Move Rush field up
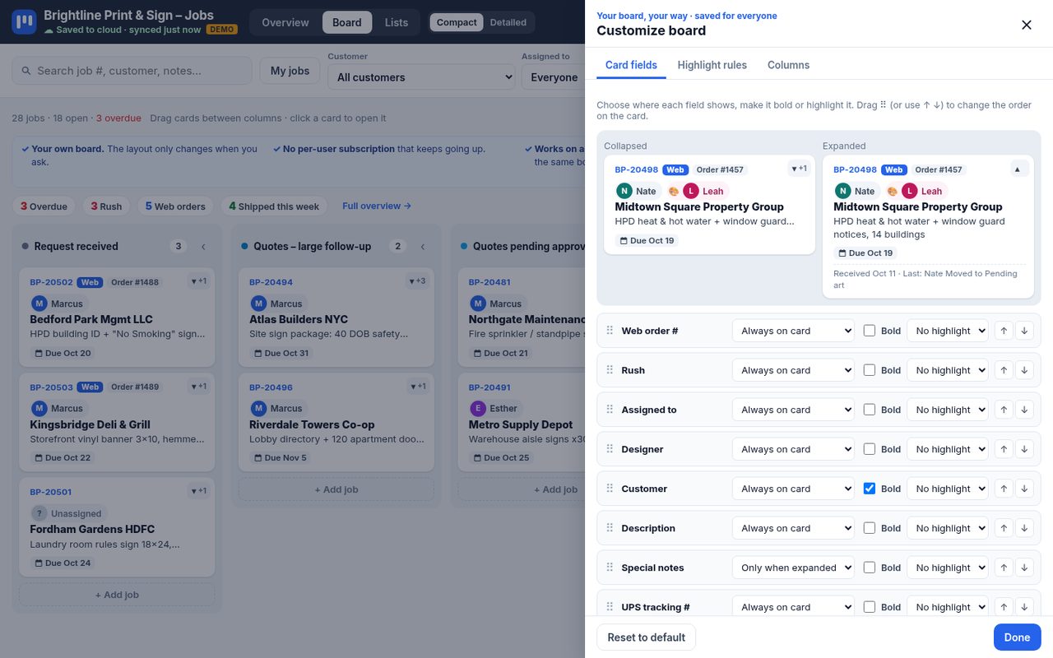The height and width of the screenshot is (658, 1053). point(1004,370)
